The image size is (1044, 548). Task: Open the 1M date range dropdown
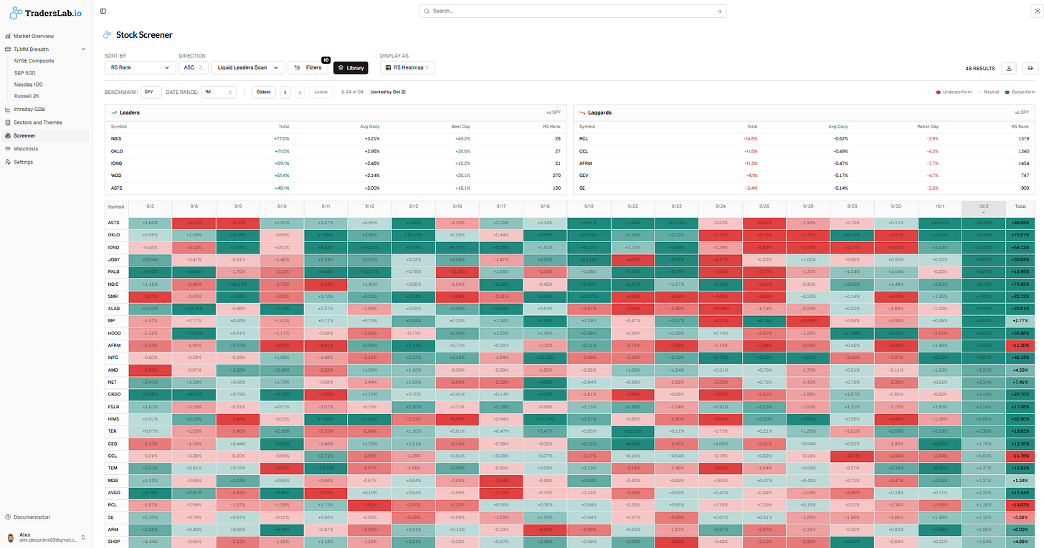click(x=218, y=92)
